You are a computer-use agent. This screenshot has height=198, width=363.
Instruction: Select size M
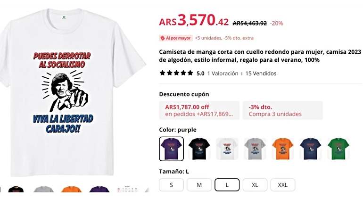pyautogui.click(x=199, y=185)
